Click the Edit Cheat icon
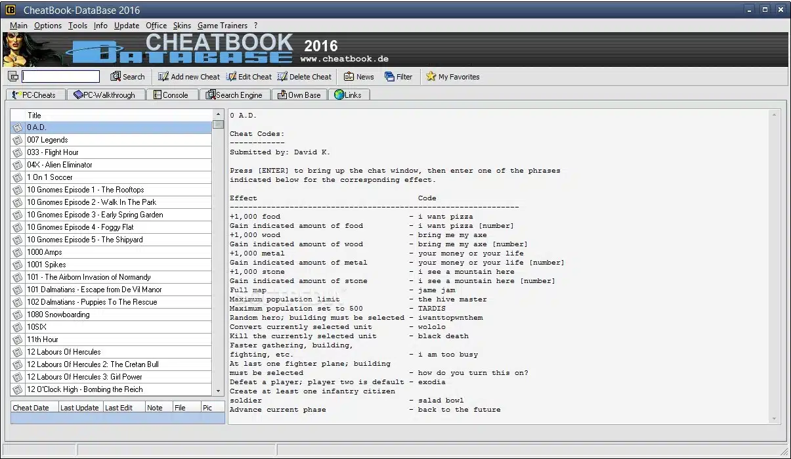 pyautogui.click(x=231, y=76)
